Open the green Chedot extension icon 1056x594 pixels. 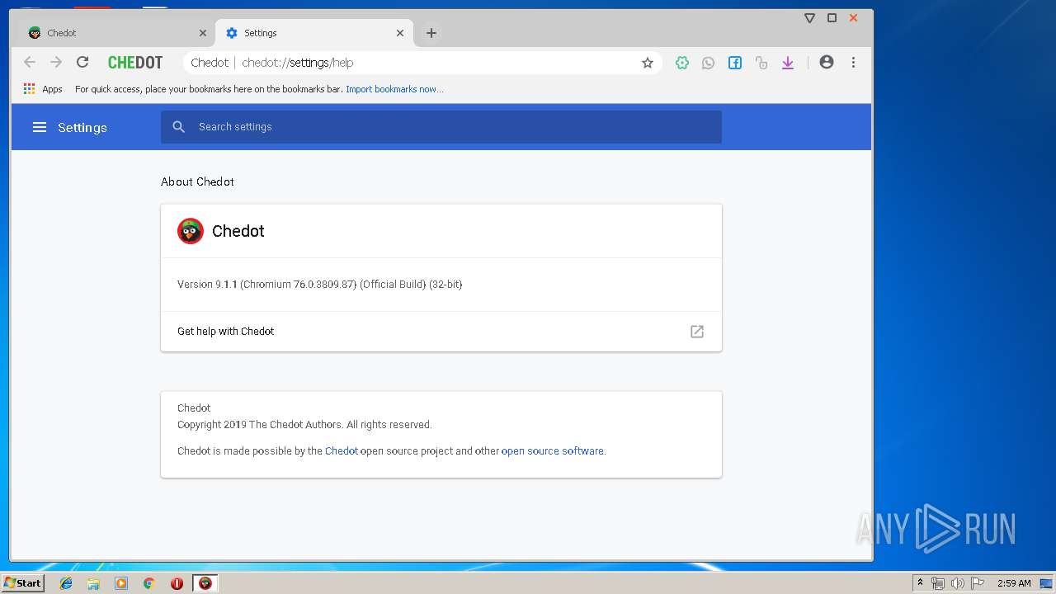point(682,63)
